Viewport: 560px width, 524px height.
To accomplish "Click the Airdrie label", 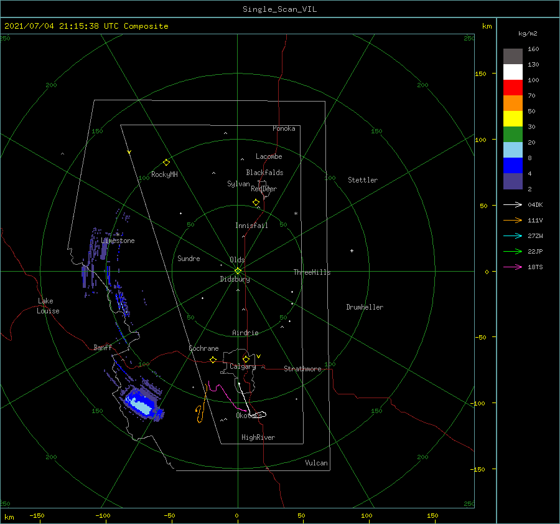I will (x=245, y=333).
